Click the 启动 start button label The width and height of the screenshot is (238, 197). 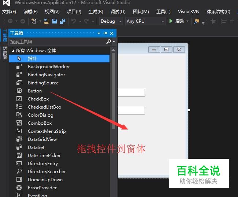(x=180, y=21)
